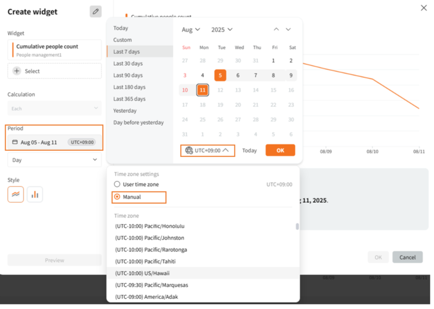
Task: Expand the Day interval dropdown
Action: pos(54,160)
